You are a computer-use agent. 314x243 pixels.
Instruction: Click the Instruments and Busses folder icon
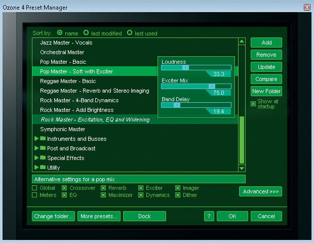pos(43,139)
